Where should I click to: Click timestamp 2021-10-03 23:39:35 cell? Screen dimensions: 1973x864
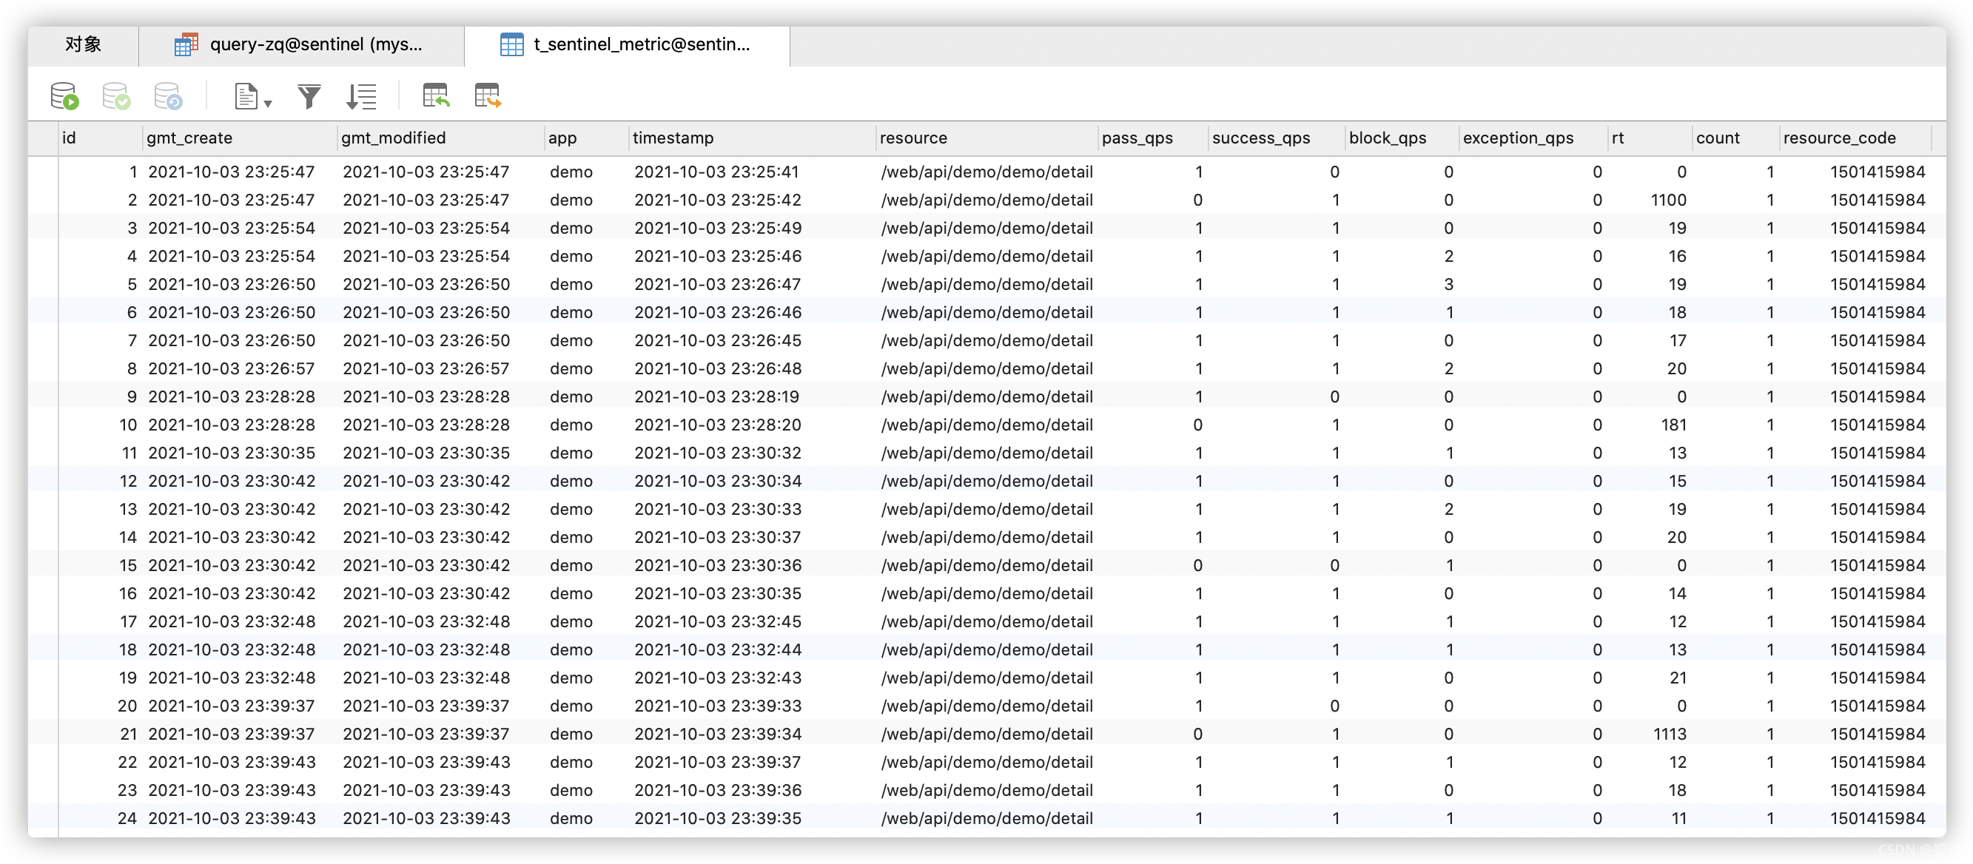(717, 818)
